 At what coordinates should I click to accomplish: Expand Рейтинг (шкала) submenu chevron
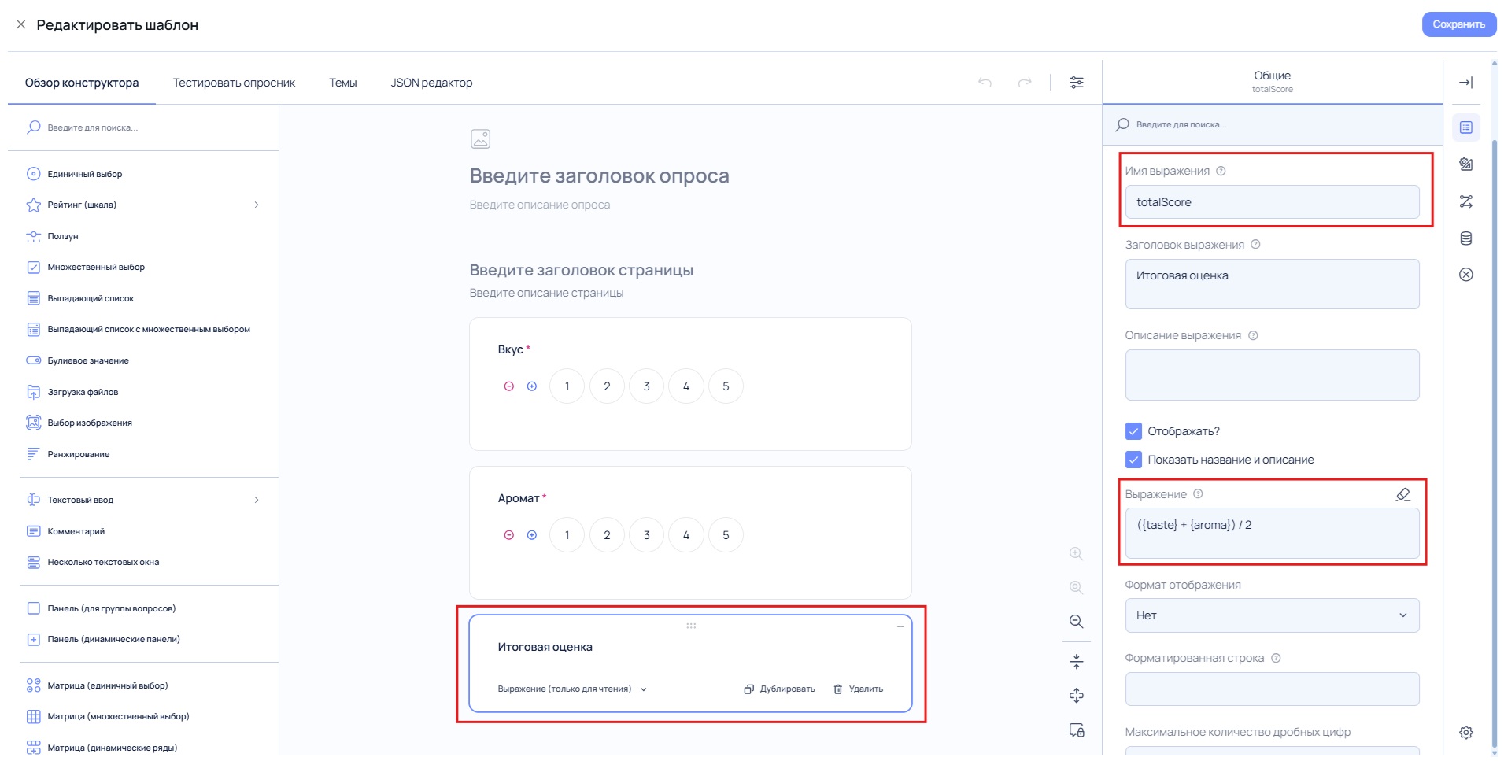pos(257,205)
